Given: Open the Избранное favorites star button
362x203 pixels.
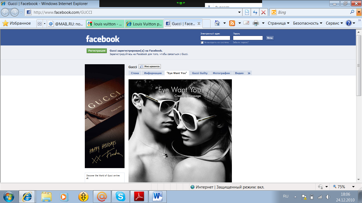Looking at the screenshot, I should click(x=16, y=23).
